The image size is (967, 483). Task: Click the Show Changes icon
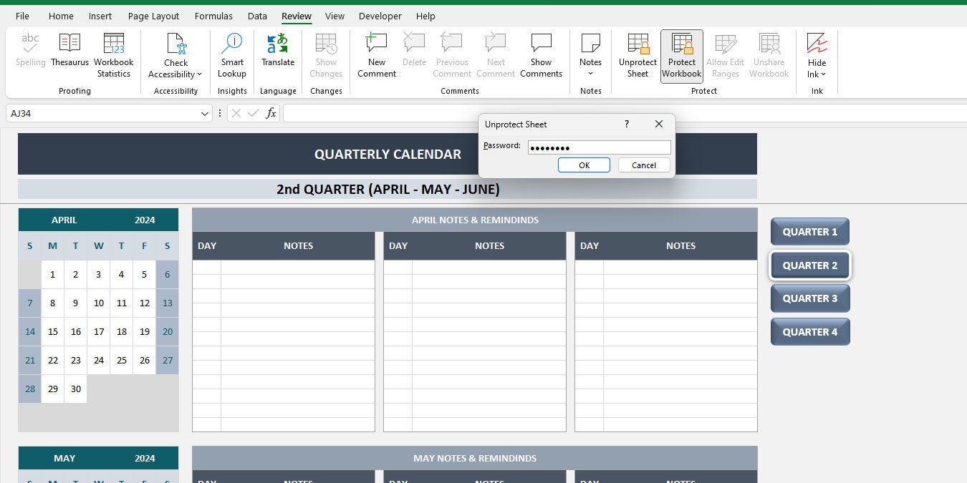pos(326,44)
